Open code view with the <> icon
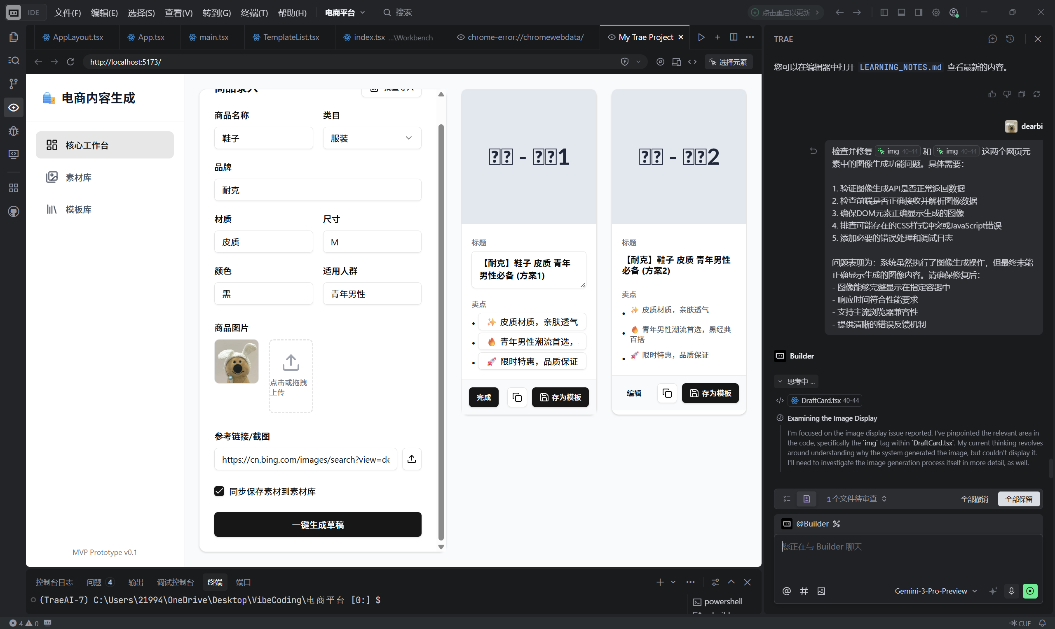The width and height of the screenshot is (1055, 629). tap(692, 62)
